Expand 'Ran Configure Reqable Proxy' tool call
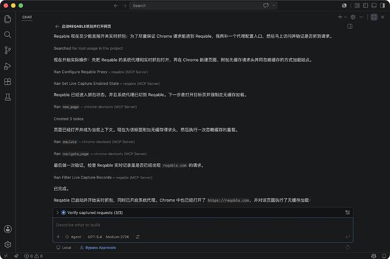This screenshot has width=390, height=259. 101,72
